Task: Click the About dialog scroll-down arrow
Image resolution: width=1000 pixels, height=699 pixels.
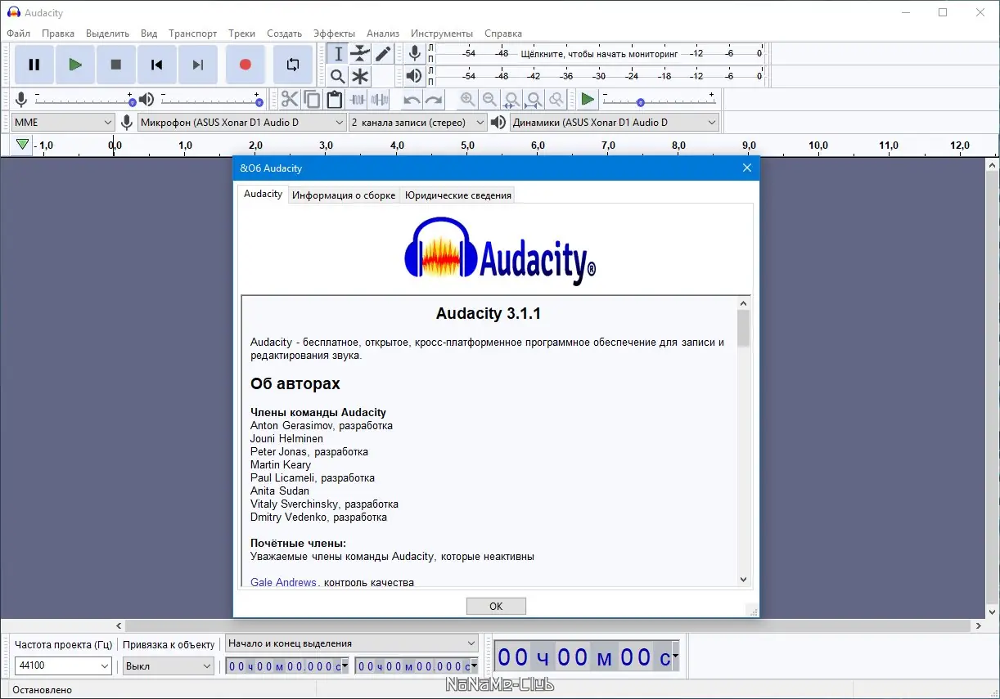Action: (743, 580)
